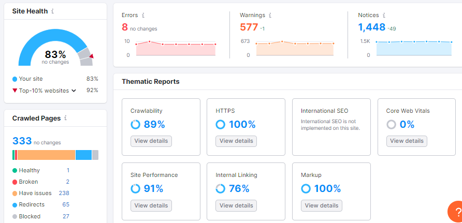The image size is (462, 223).
Task: Click the Internal Linking progress ring icon
Action: [221, 188]
